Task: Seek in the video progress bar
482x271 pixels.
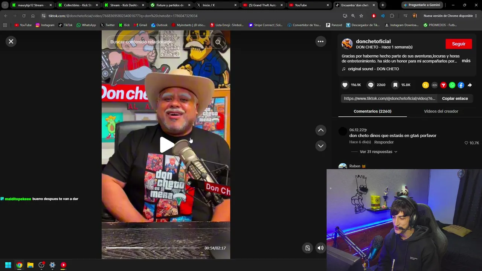Action: pyautogui.click(x=153, y=248)
